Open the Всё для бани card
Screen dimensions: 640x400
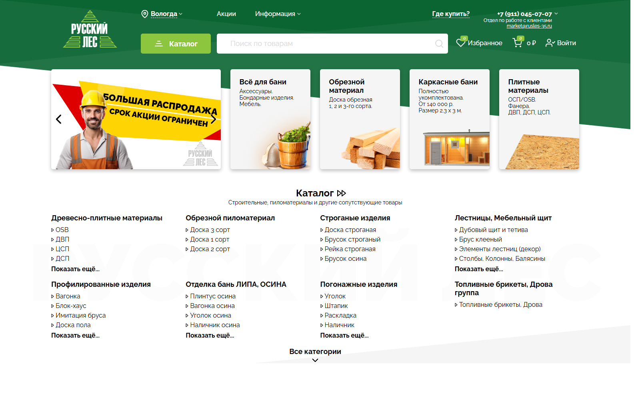point(270,119)
